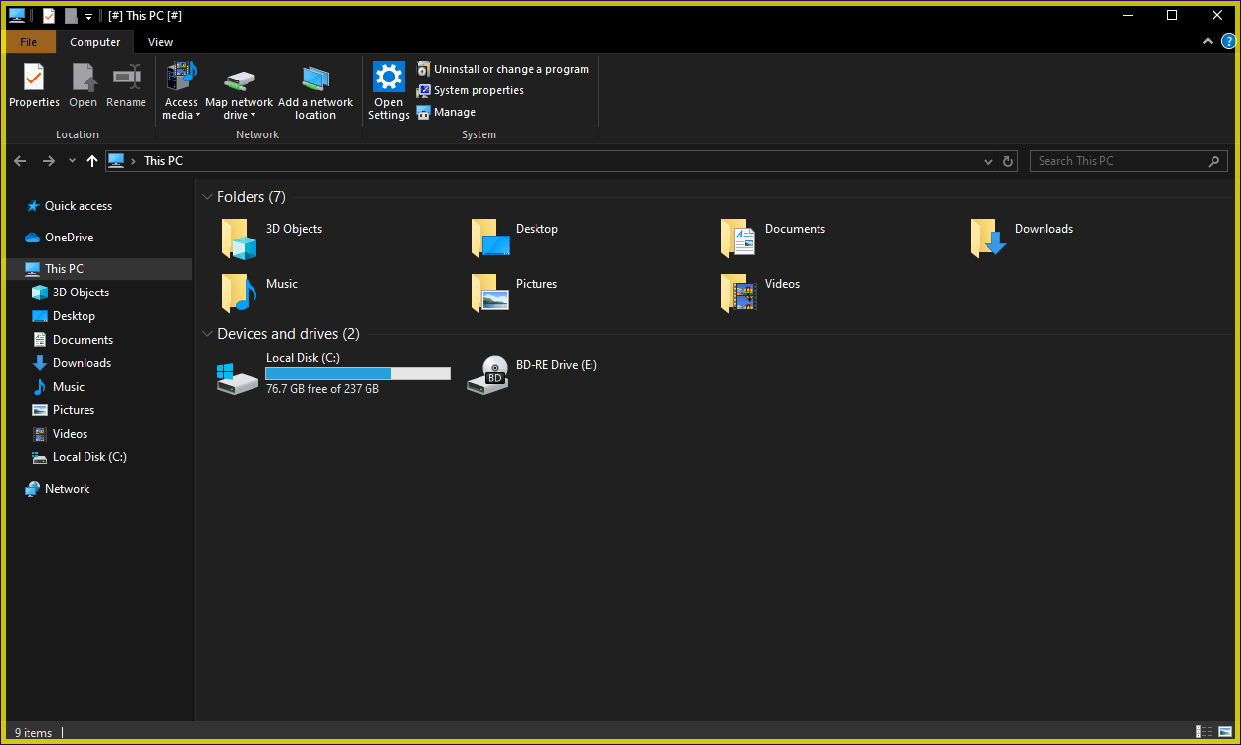
Task: Select the Desktop folder icon
Action: [491, 239]
